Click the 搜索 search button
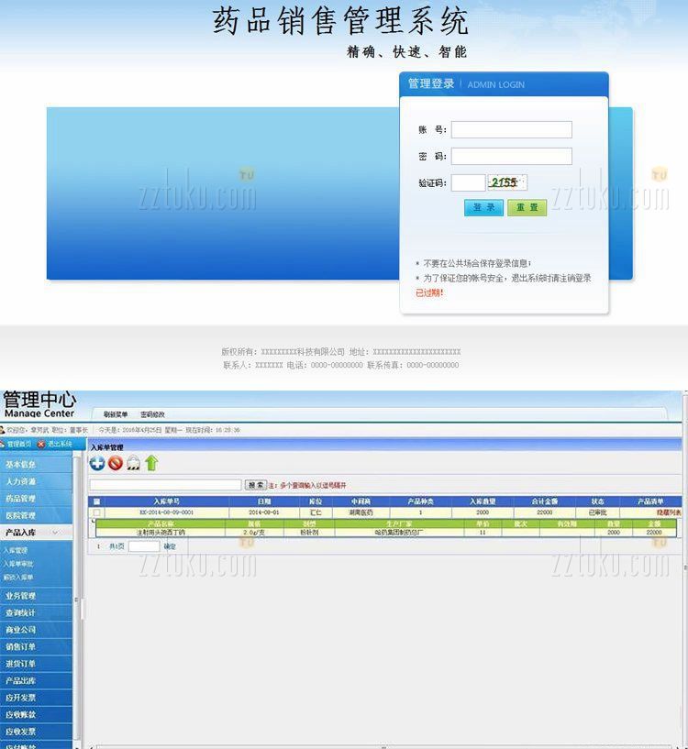 (255, 485)
